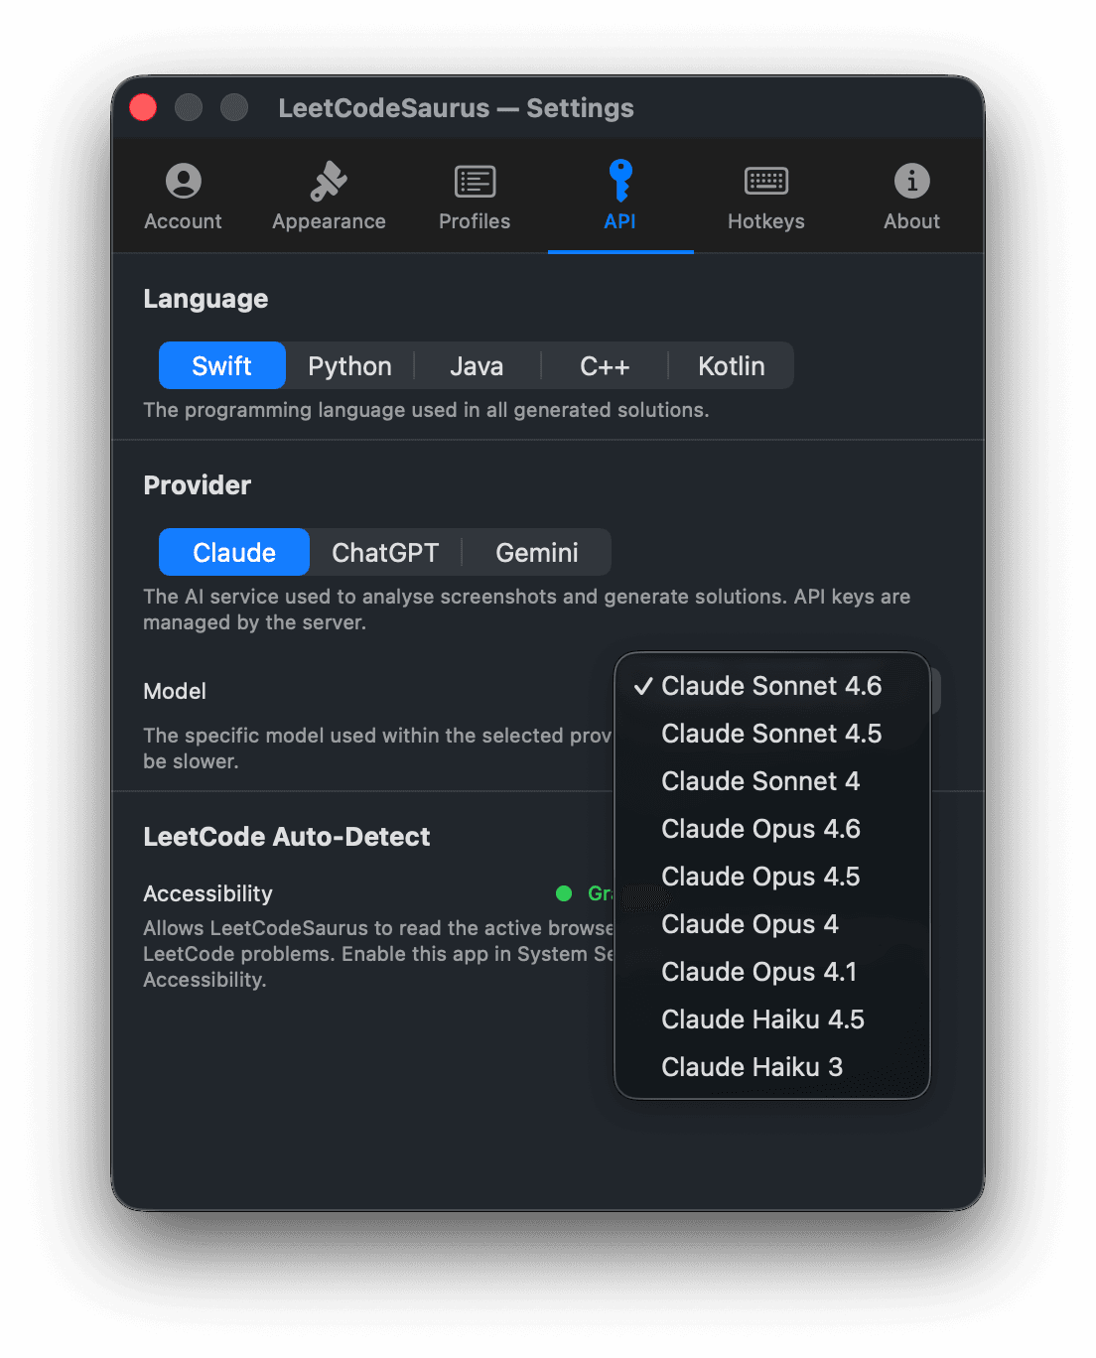Pick Claude Haiku 4.5 in model list
The image size is (1096, 1358).
click(x=772, y=1019)
